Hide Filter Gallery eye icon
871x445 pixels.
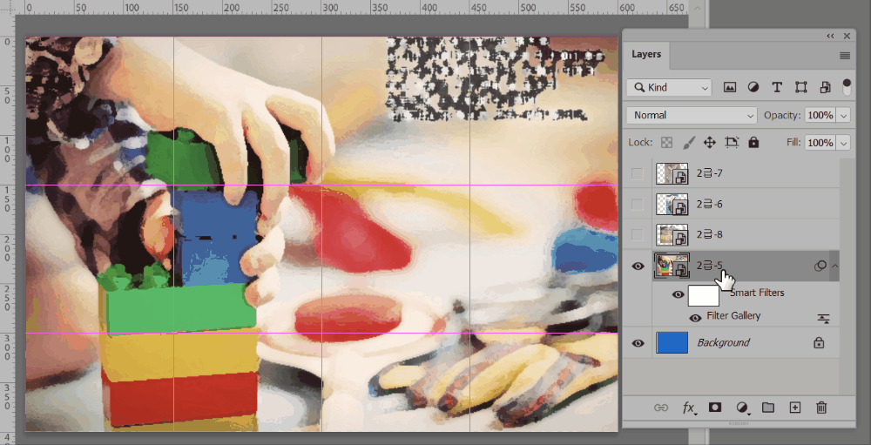coord(695,319)
